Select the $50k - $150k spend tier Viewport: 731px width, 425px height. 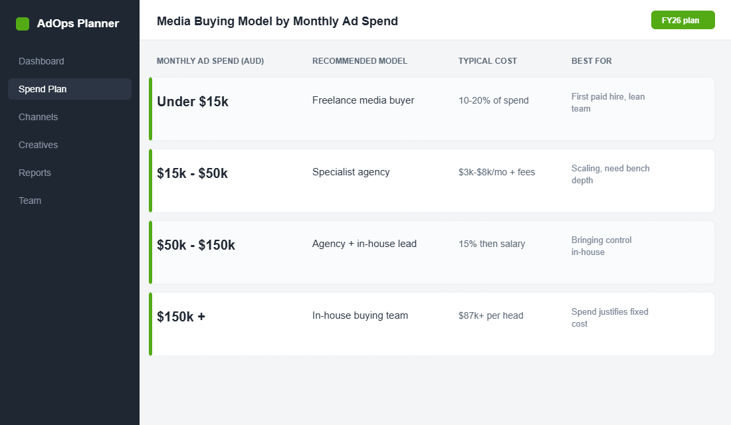(196, 245)
